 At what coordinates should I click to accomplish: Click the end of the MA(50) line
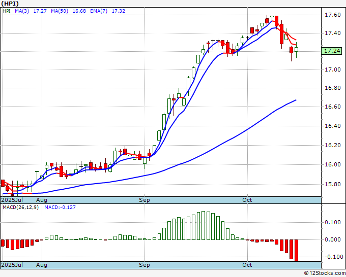click(x=296, y=100)
